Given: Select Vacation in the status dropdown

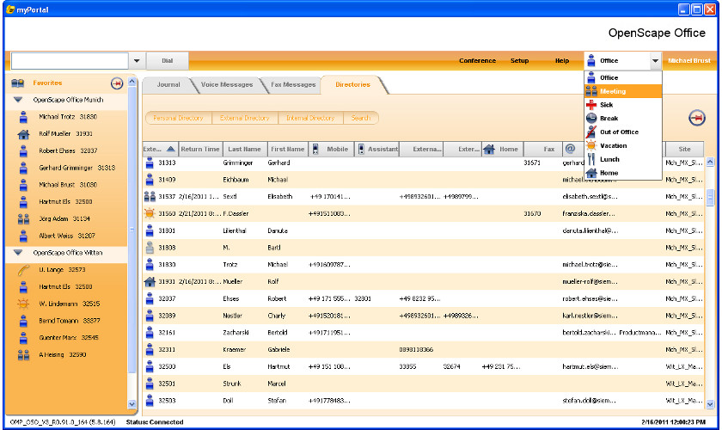Looking at the screenshot, I should tap(622, 145).
